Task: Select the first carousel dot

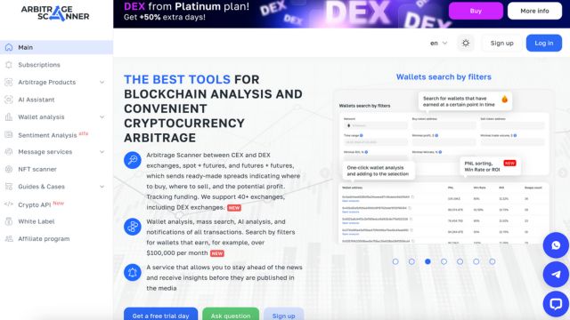Action: click(395, 261)
